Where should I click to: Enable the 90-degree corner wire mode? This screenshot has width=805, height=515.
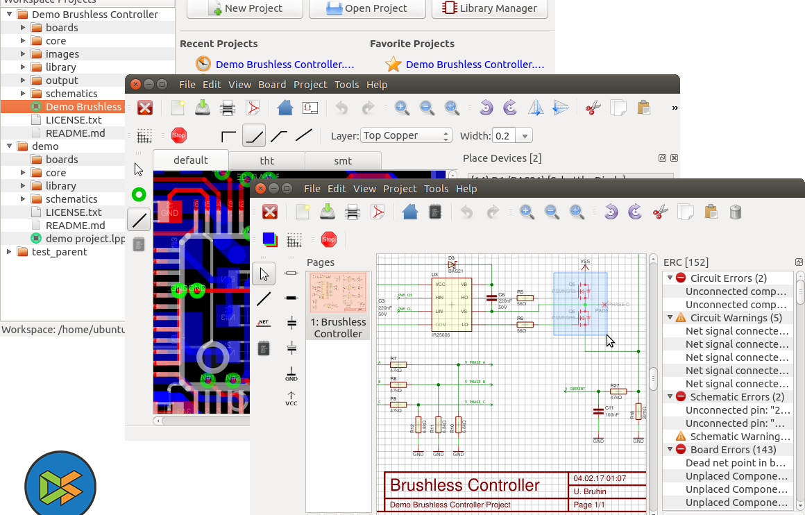pos(228,135)
